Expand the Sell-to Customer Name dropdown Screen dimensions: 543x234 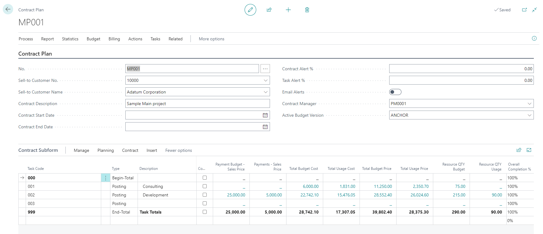click(265, 92)
